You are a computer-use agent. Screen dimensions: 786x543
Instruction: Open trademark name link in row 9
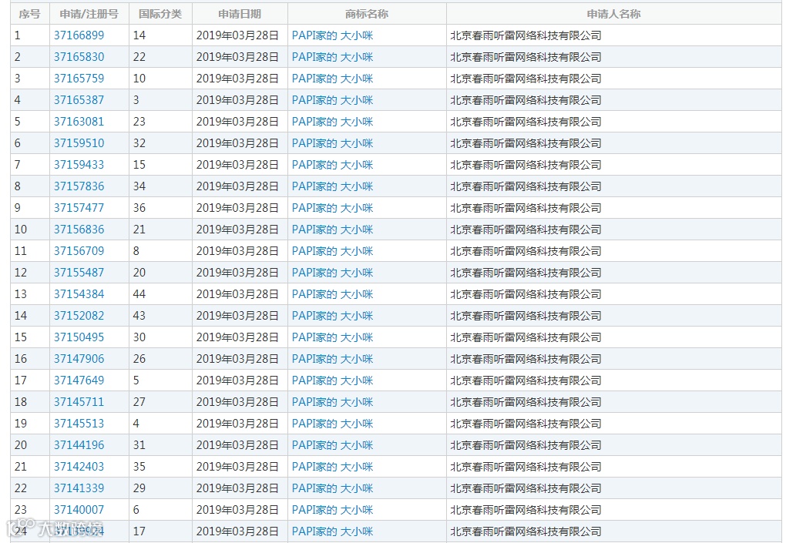coord(332,208)
